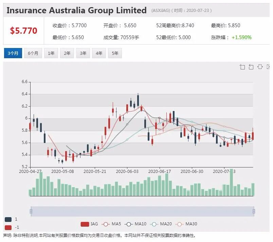Click the 2020-05-21 axis date label
Screen dimensions: 273x242
pos(95,171)
